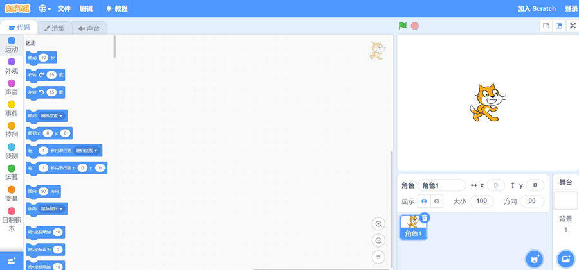The height and width of the screenshot is (270, 579).
Task: Open the choose sprite cat button
Action: tap(533, 258)
